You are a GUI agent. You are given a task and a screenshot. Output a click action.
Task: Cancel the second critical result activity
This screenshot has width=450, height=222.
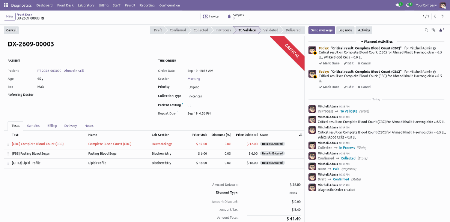364,87
